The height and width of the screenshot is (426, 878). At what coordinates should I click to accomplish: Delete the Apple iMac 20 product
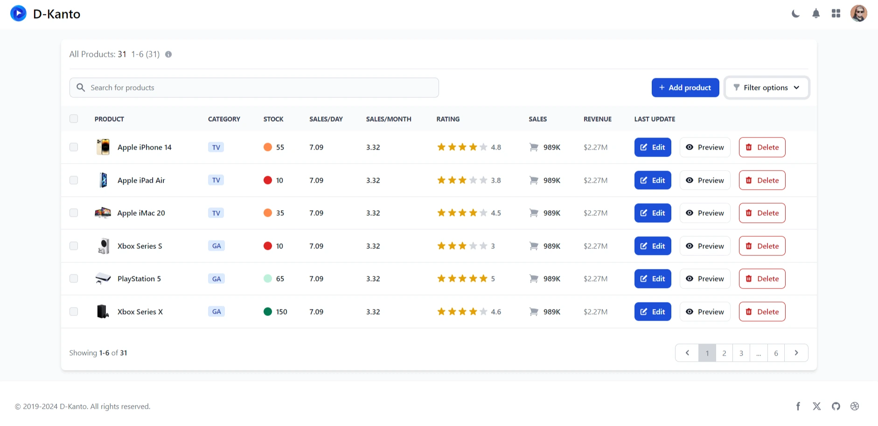(x=762, y=213)
